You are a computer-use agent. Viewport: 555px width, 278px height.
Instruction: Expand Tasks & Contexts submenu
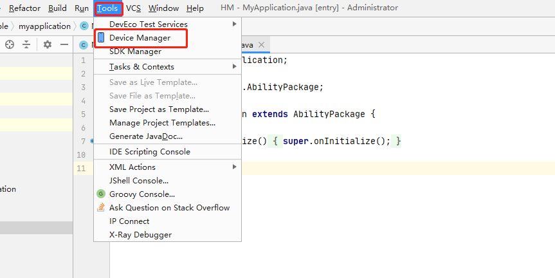(167, 66)
